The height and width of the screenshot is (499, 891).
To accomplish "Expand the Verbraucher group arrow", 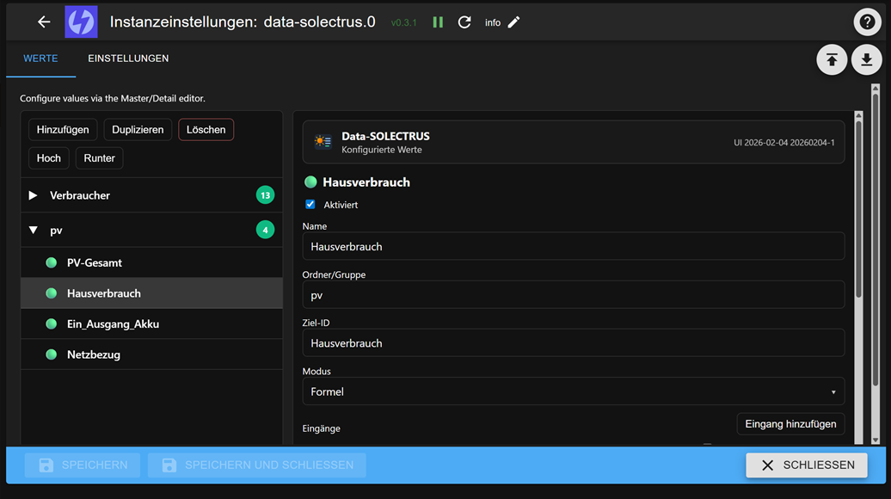I will click(x=33, y=195).
